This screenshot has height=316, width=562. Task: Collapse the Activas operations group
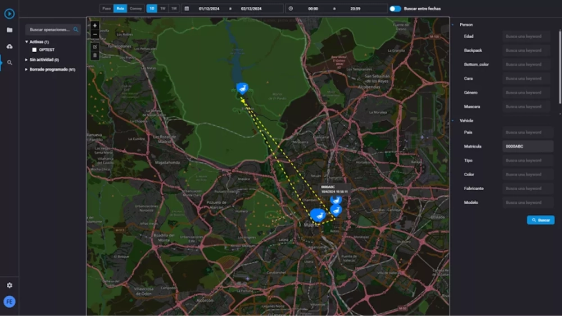26,42
